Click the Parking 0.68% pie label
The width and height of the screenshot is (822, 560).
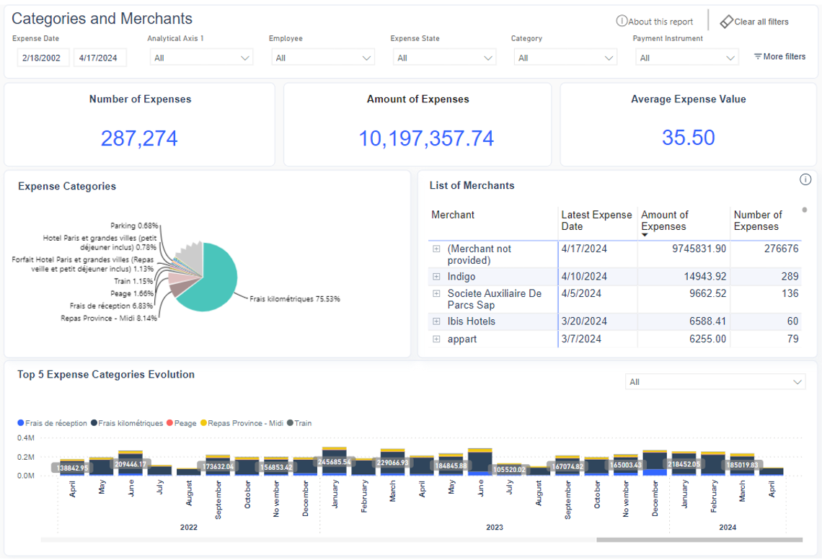click(134, 226)
